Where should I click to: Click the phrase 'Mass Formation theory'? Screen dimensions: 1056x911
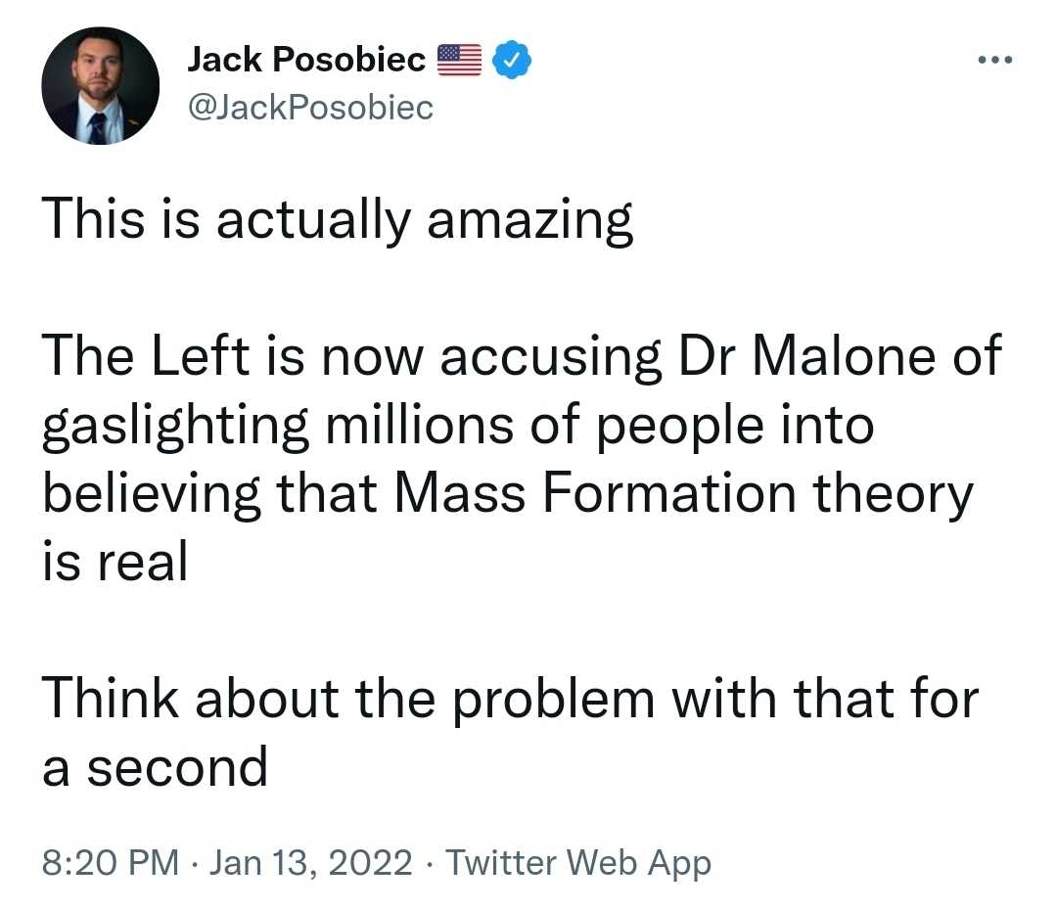683,494
